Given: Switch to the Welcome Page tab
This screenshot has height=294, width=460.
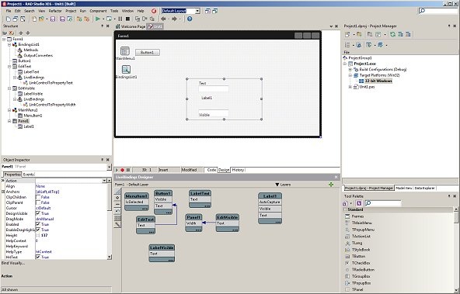Looking at the screenshot, I should click(131, 26).
